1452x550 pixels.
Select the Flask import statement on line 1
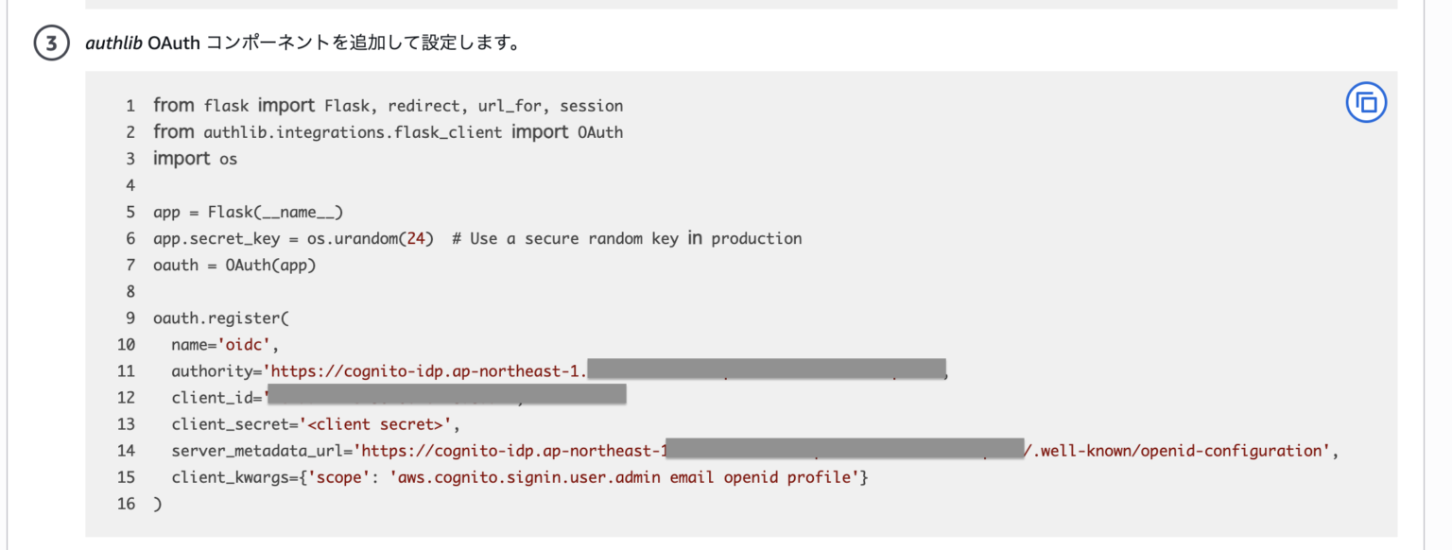388,105
